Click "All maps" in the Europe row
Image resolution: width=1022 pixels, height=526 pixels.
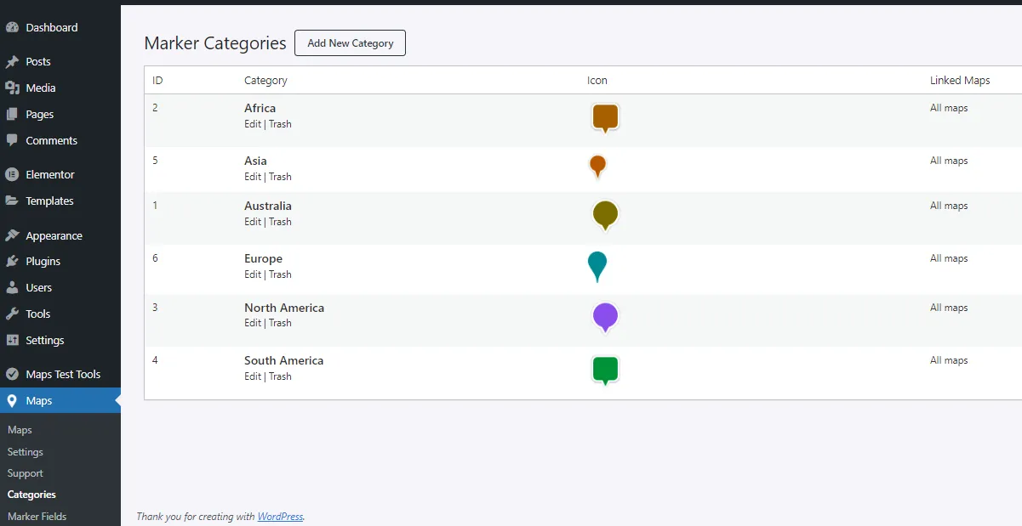949,258
